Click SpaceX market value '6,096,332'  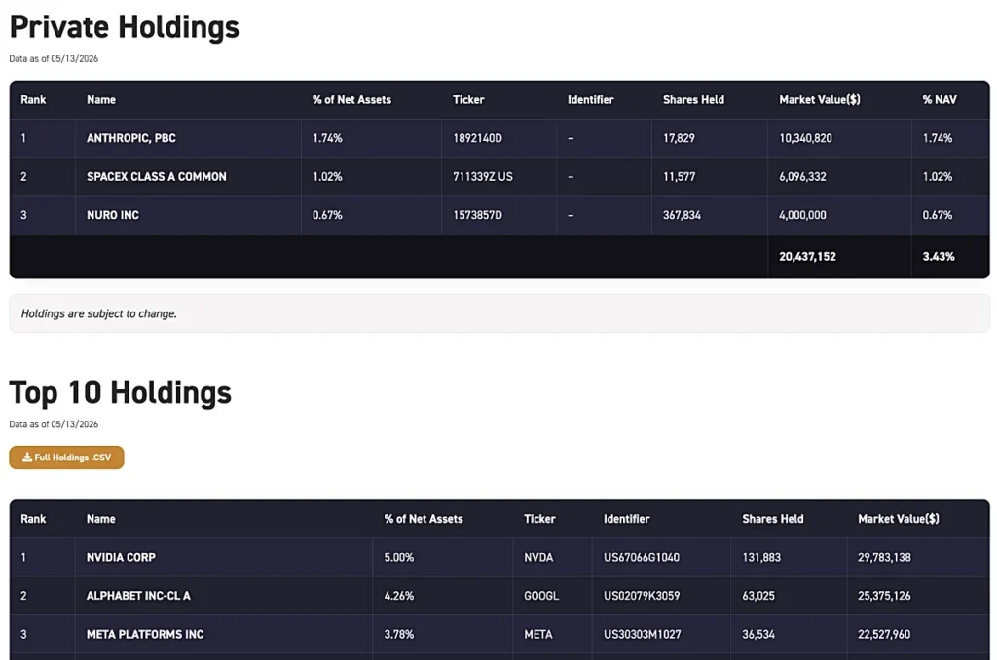point(802,177)
